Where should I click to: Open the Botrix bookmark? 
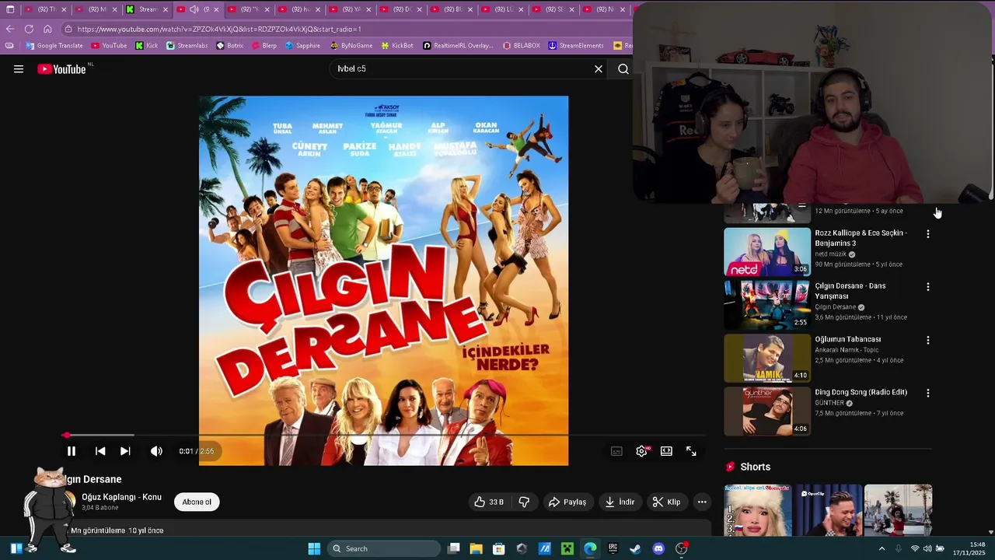(x=230, y=46)
